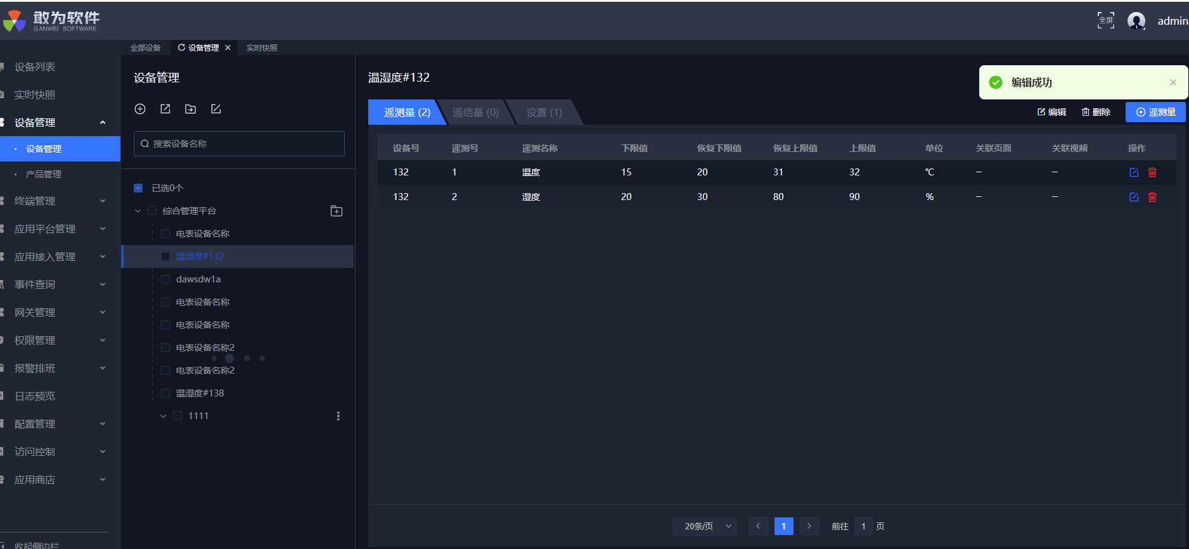Viewport: 1189px width, 549px height.
Task: Open the 实时快照 page tab
Action: point(262,47)
